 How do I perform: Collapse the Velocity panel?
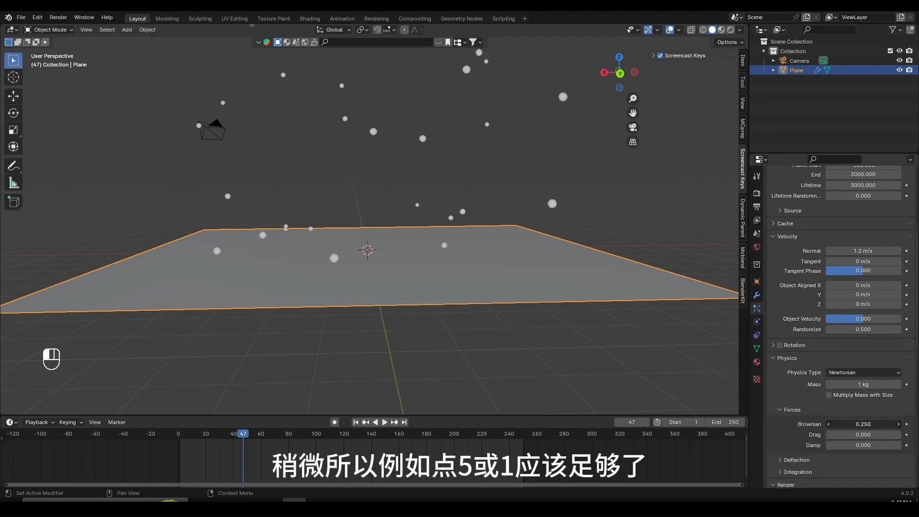coord(787,236)
